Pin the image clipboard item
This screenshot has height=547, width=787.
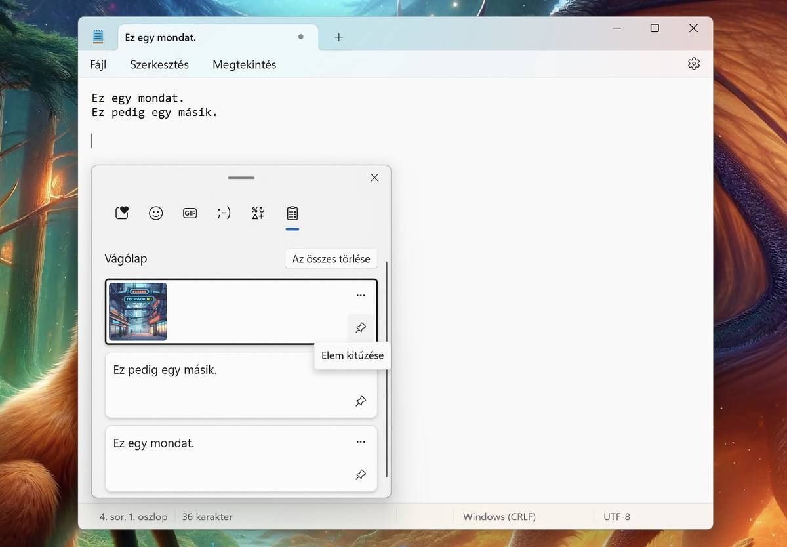point(361,328)
